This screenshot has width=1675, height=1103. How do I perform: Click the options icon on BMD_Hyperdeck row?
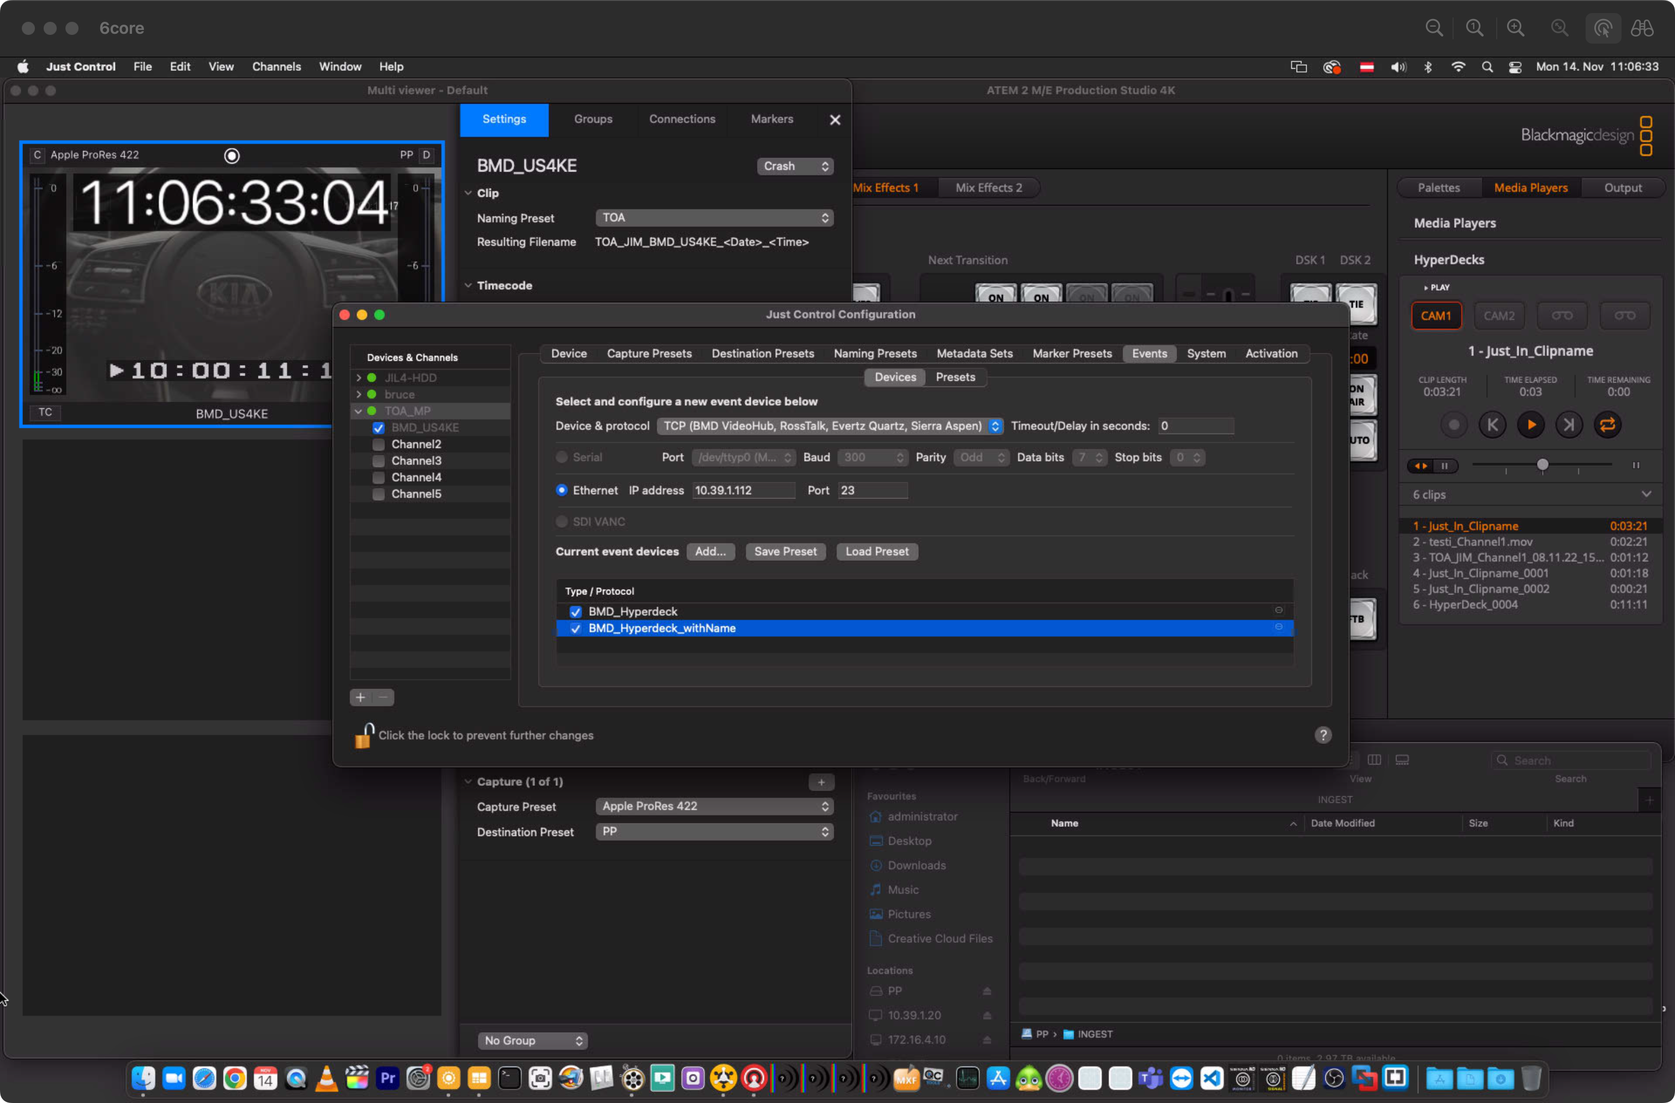pos(1279,610)
